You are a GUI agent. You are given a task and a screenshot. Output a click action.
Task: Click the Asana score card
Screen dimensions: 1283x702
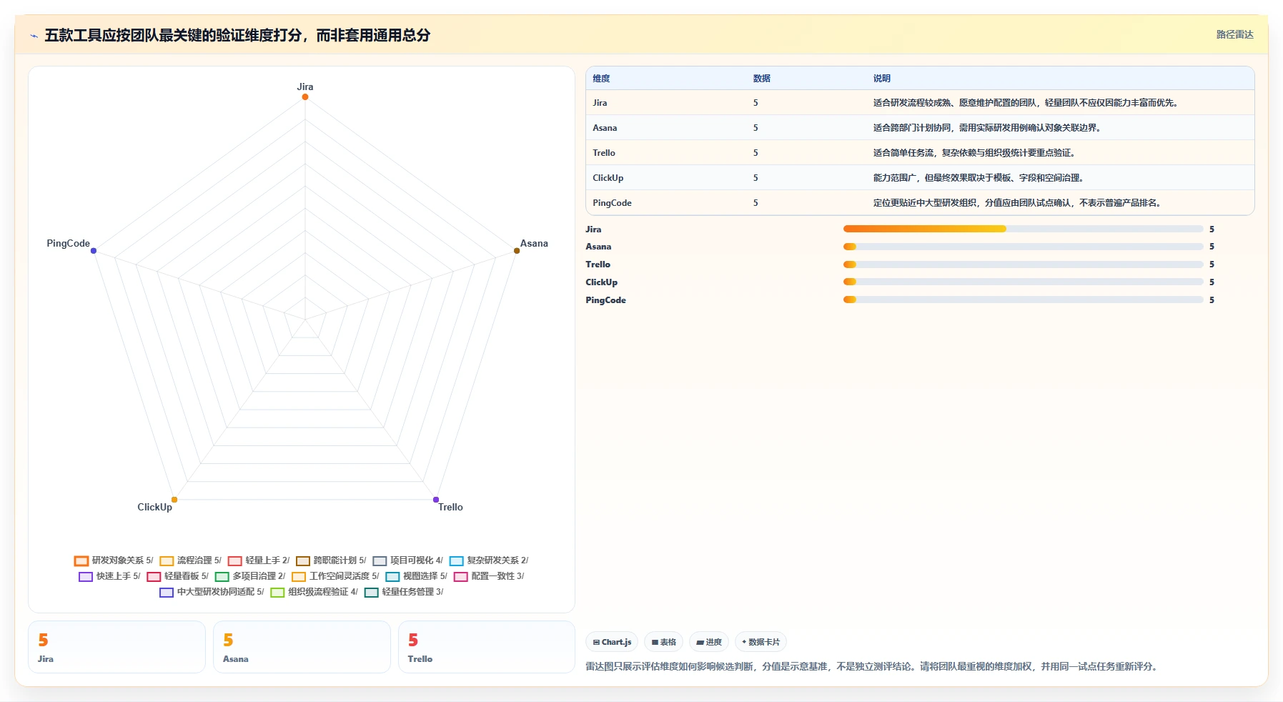pos(302,647)
